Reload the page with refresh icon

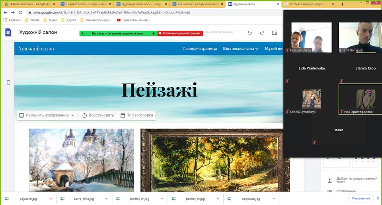[x=20, y=12]
